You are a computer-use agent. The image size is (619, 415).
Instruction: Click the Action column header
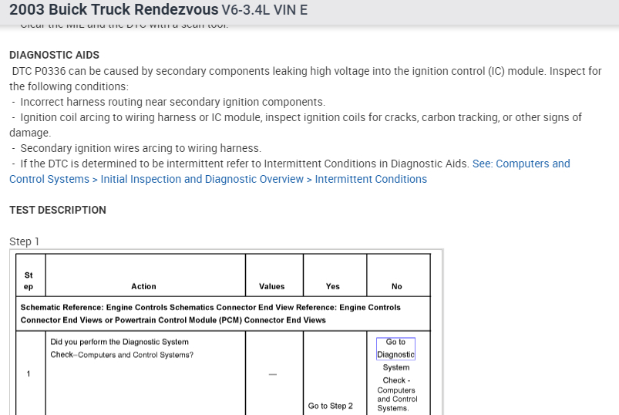pos(143,286)
